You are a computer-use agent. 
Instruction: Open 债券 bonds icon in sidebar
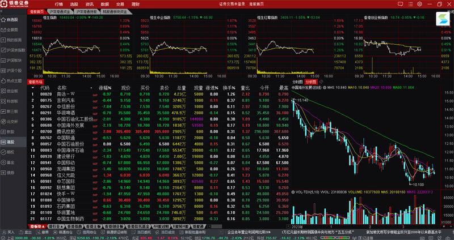[3, 173]
